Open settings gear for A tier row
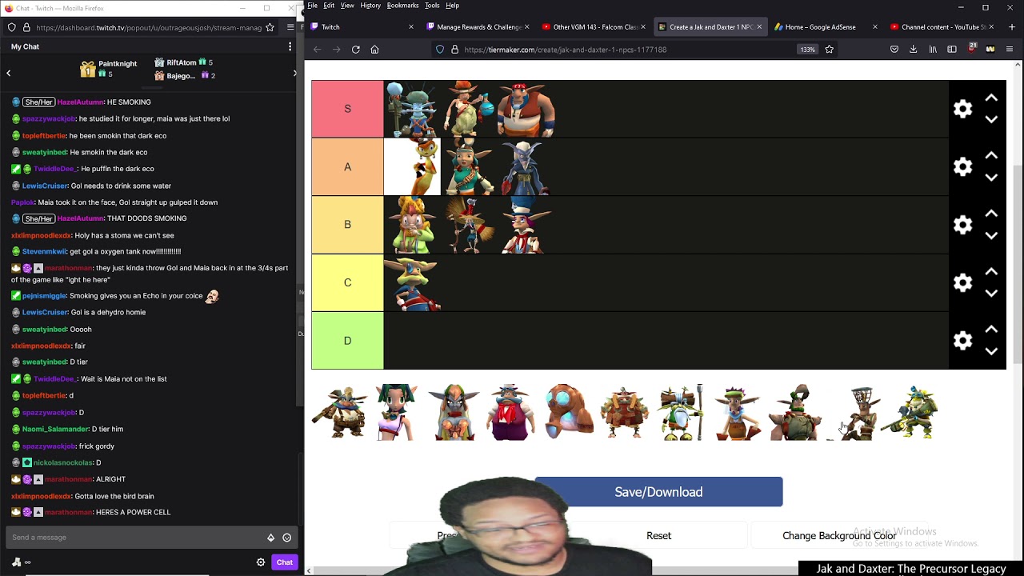This screenshot has width=1024, height=576. click(x=962, y=166)
